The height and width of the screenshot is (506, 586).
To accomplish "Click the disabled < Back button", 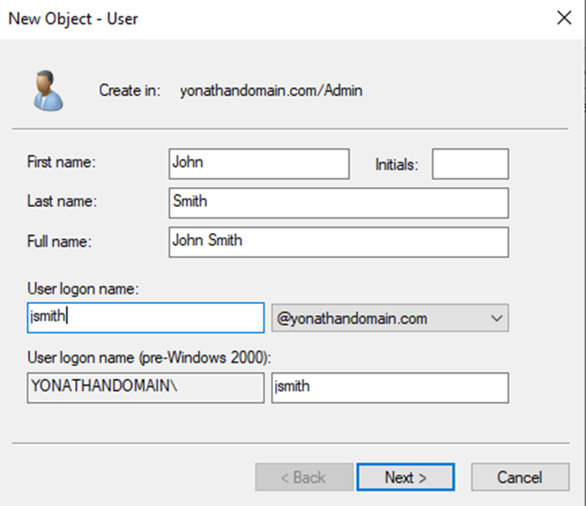I will [304, 478].
